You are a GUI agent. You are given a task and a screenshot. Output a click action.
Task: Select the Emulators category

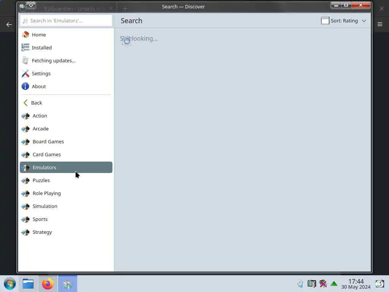66,167
